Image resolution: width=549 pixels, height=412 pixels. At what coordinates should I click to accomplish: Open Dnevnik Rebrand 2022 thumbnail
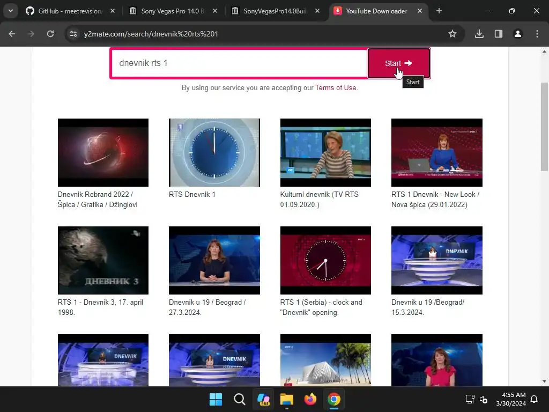point(103,152)
